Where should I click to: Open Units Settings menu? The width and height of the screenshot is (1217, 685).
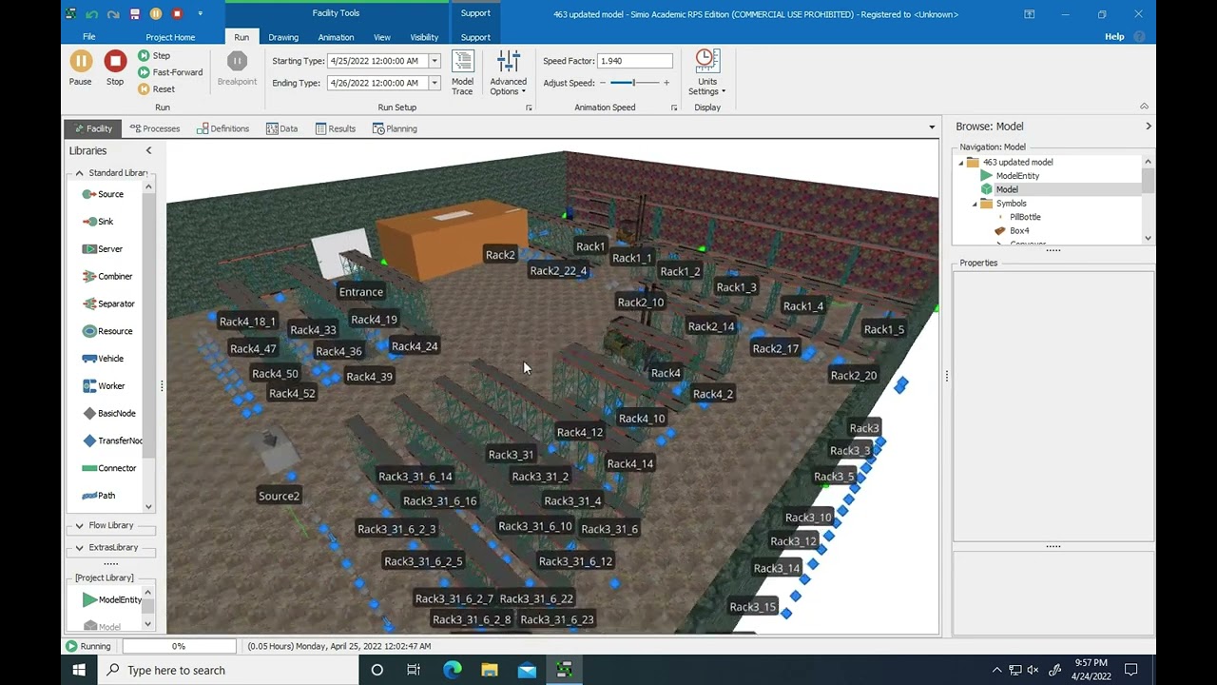[x=706, y=73]
